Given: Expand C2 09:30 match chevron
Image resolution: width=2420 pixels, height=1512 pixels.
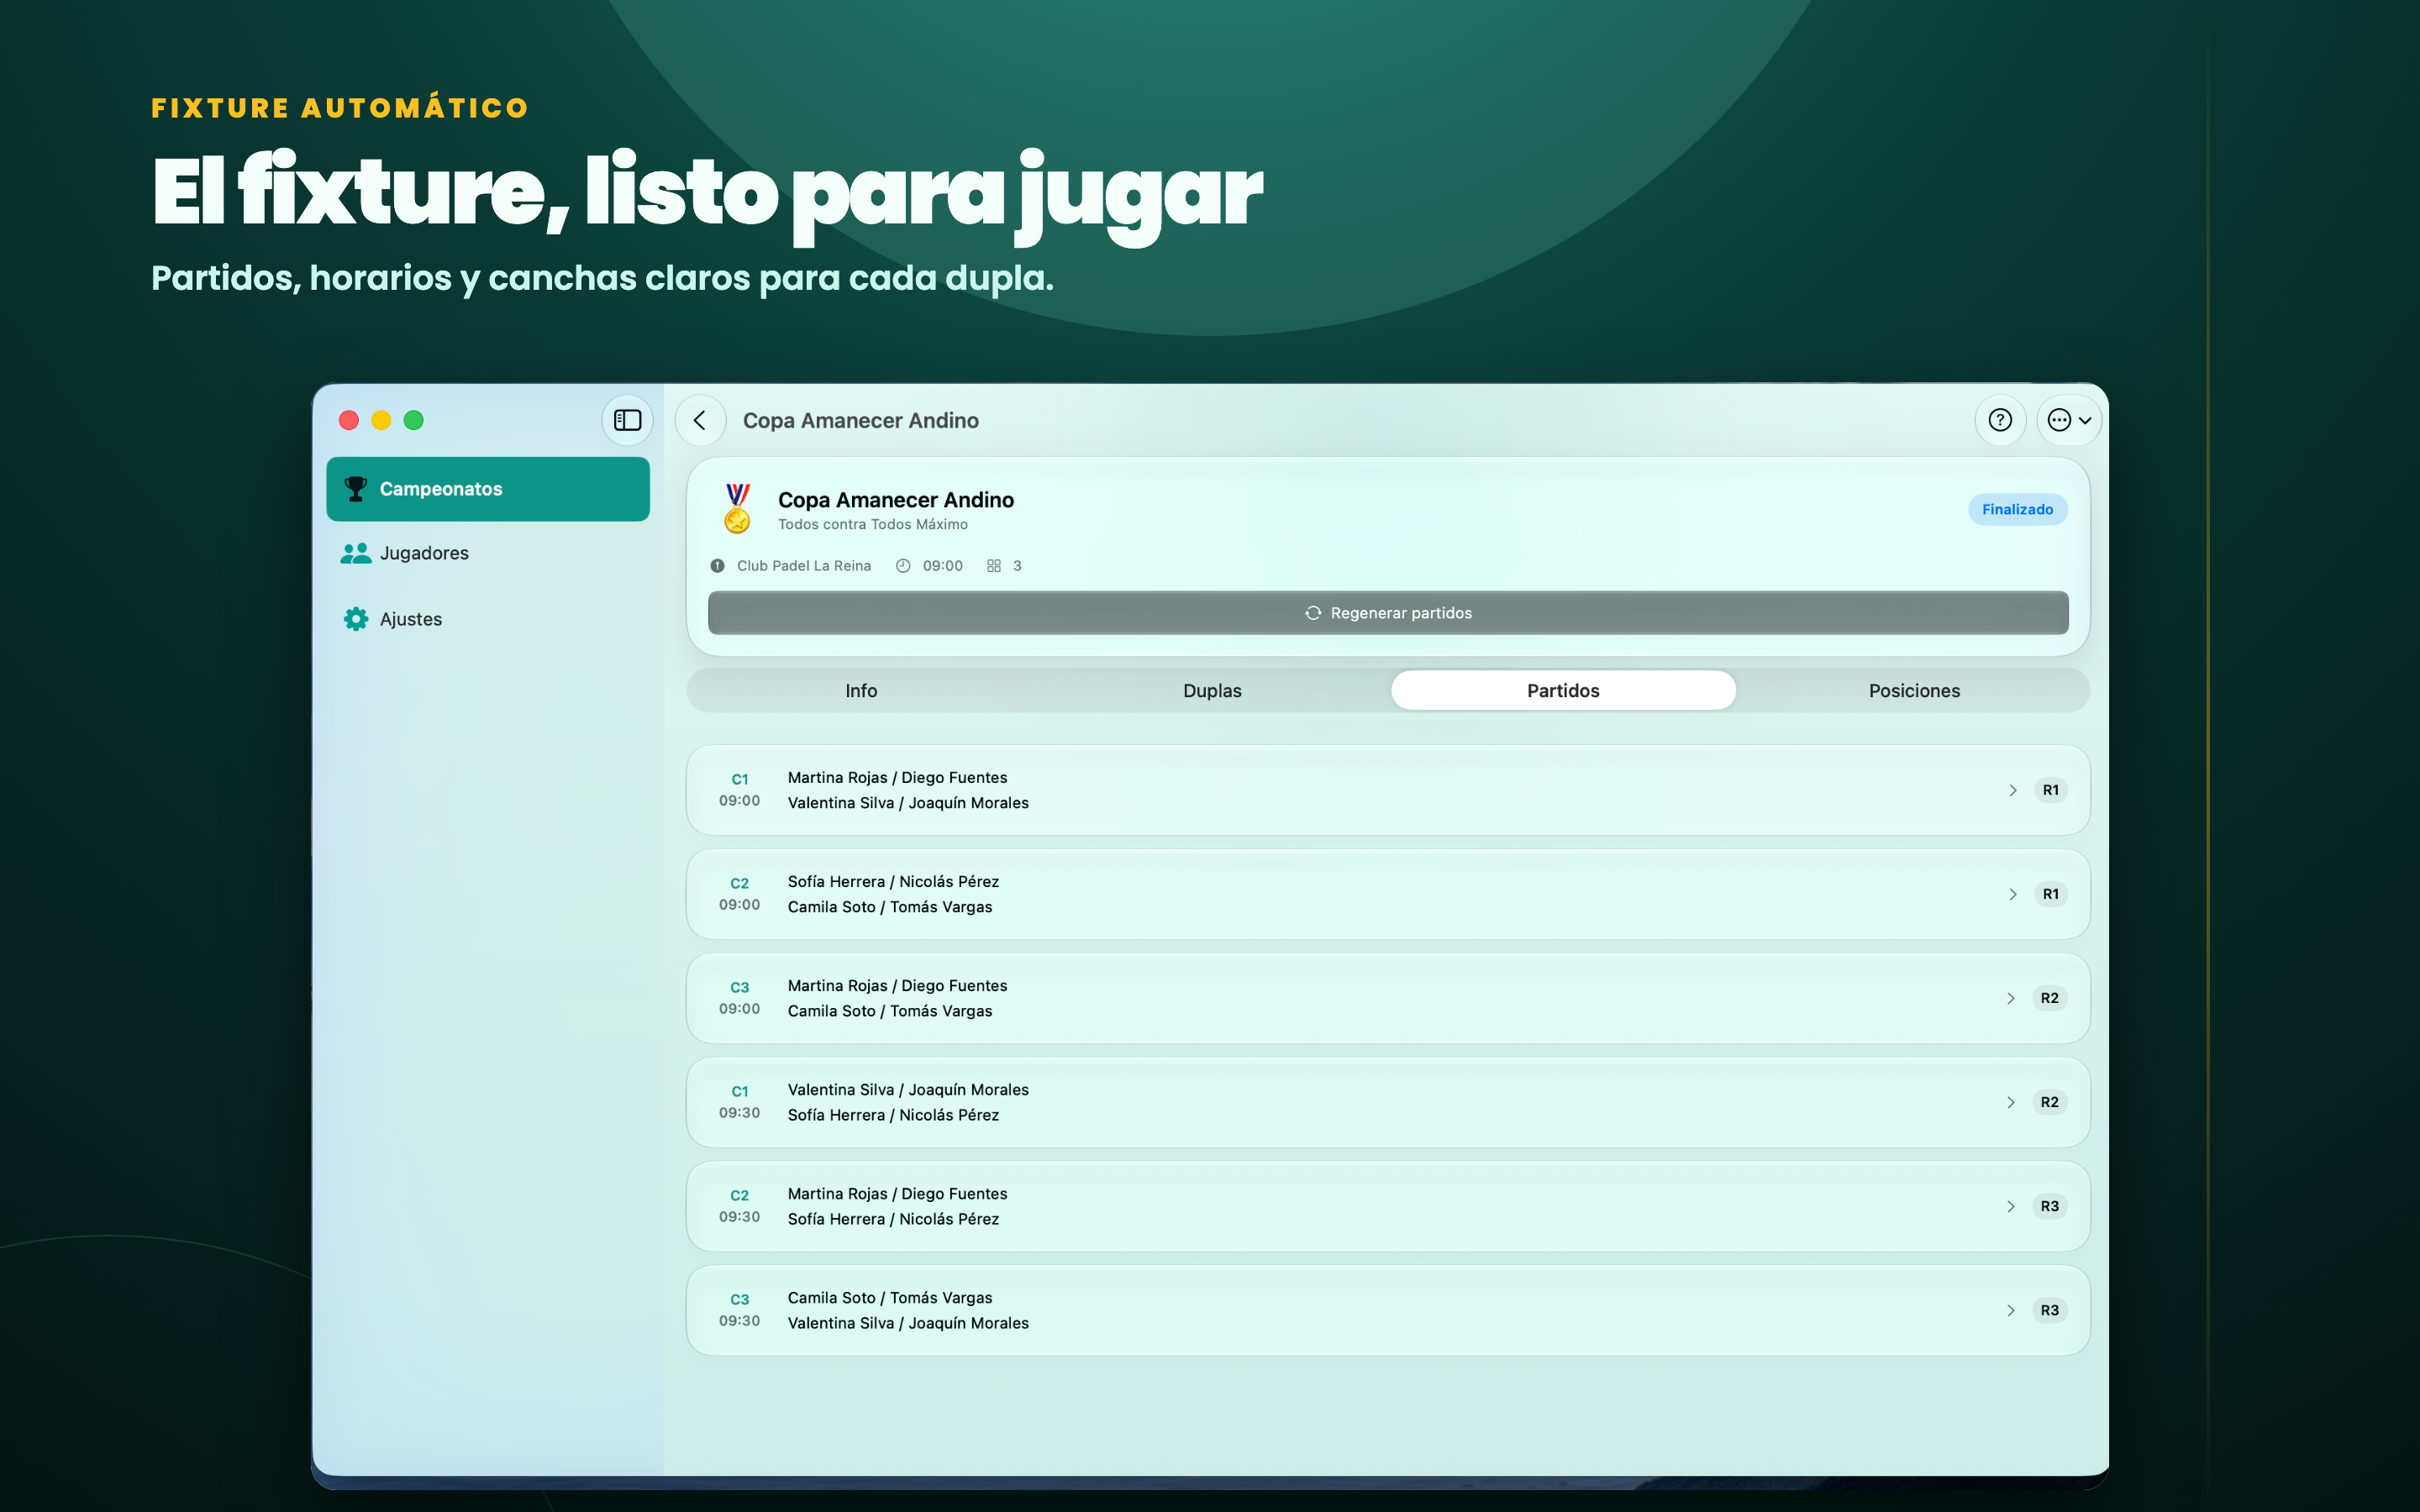Looking at the screenshot, I should tap(2011, 1206).
